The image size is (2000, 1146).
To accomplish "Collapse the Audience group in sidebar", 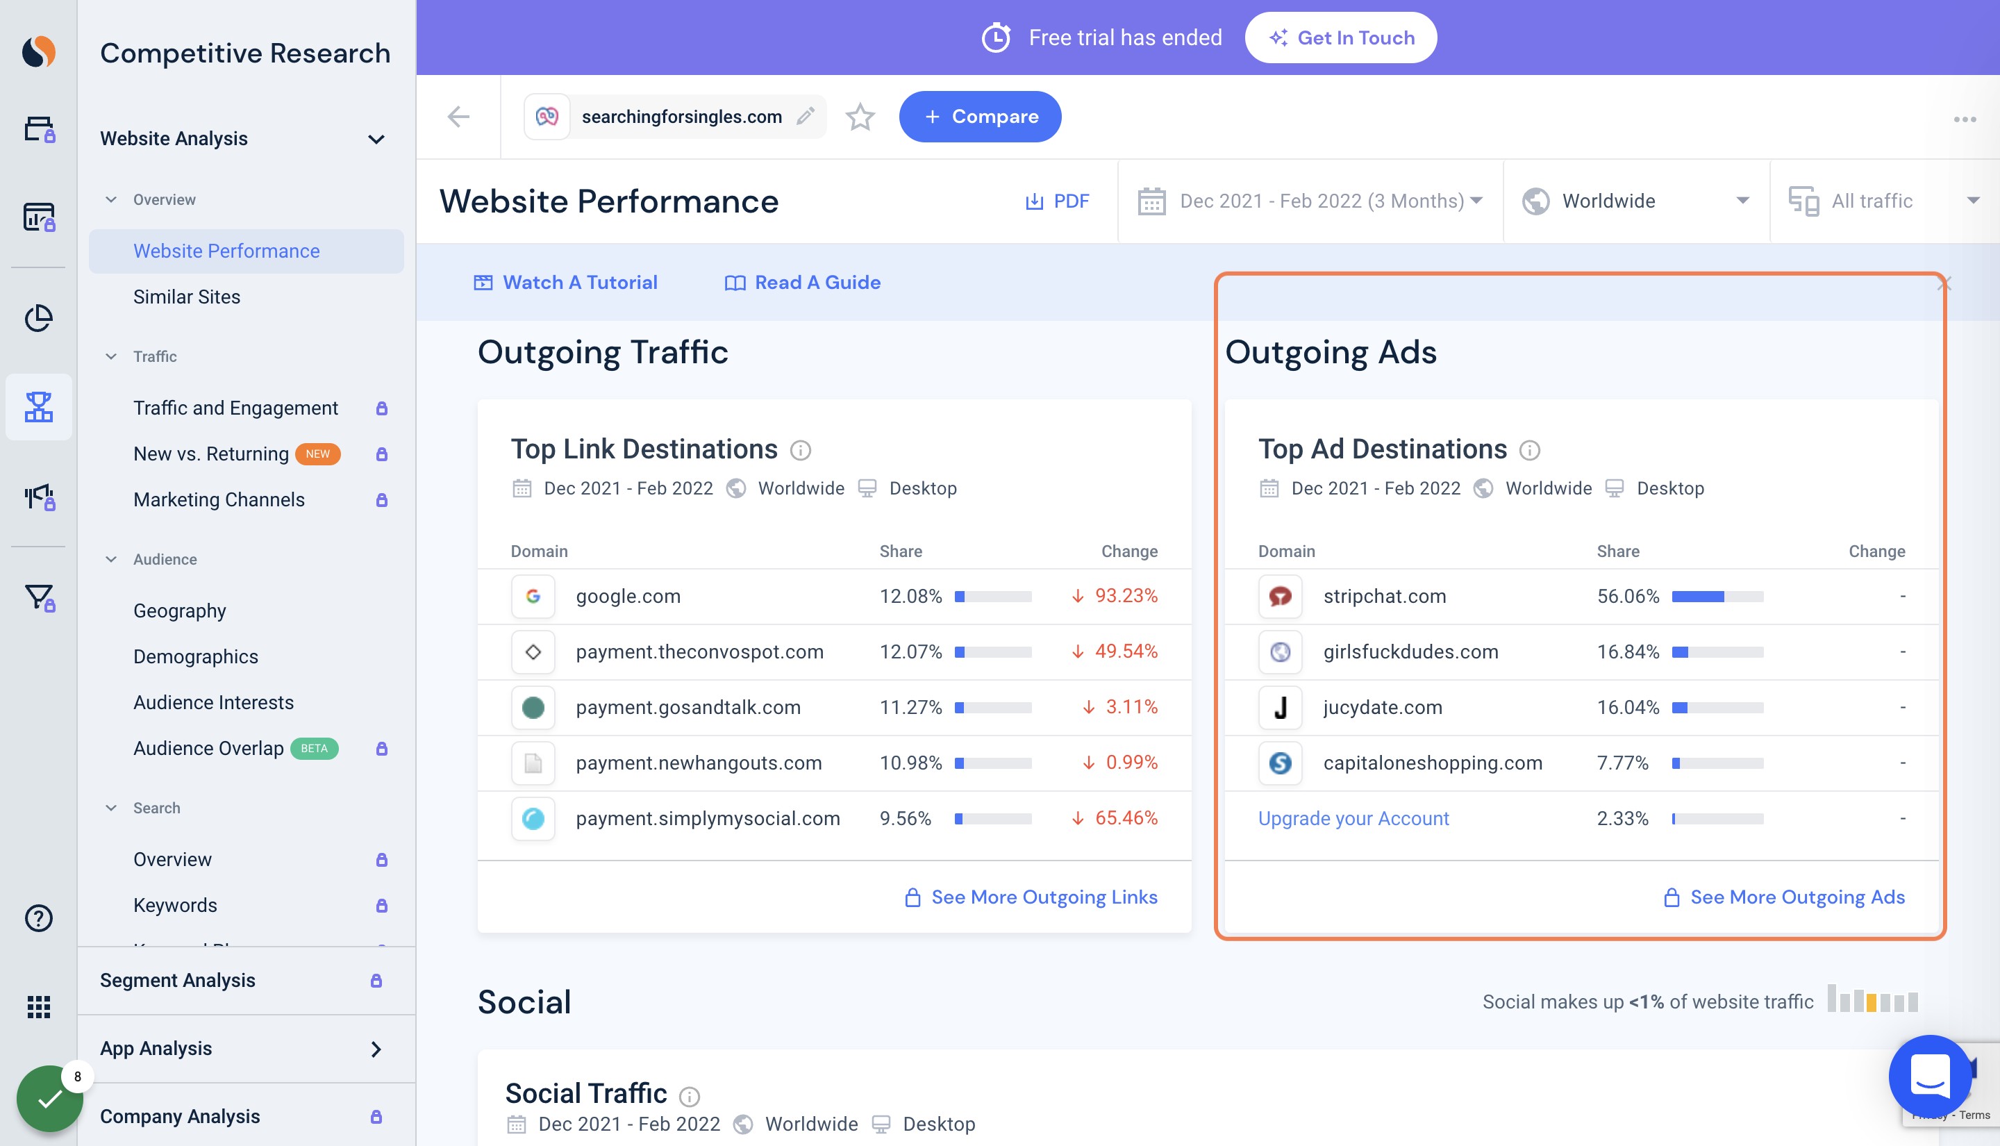I will point(111,560).
